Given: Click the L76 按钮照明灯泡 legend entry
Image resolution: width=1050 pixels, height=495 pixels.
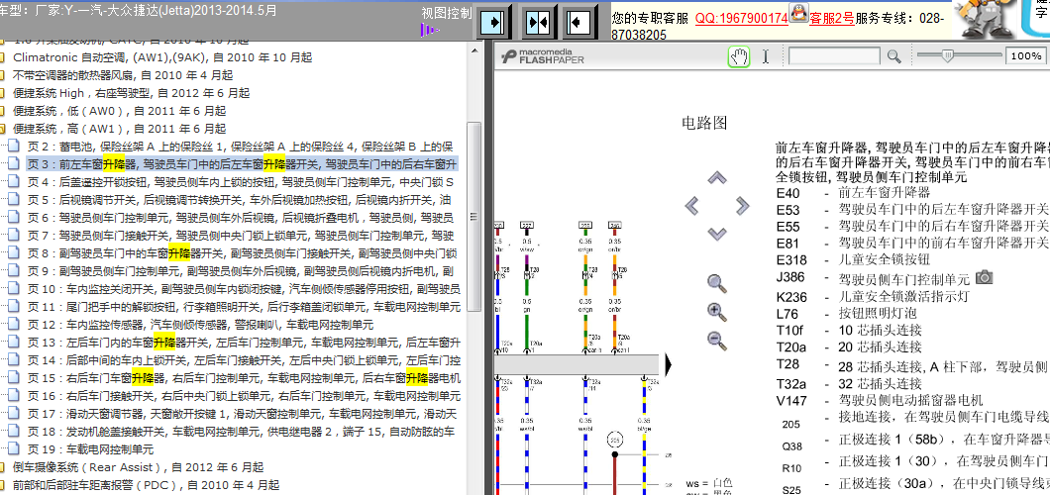Looking at the screenshot, I should coord(846,313).
